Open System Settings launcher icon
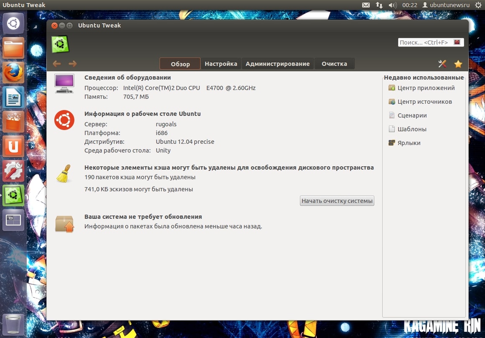 pos(13,171)
